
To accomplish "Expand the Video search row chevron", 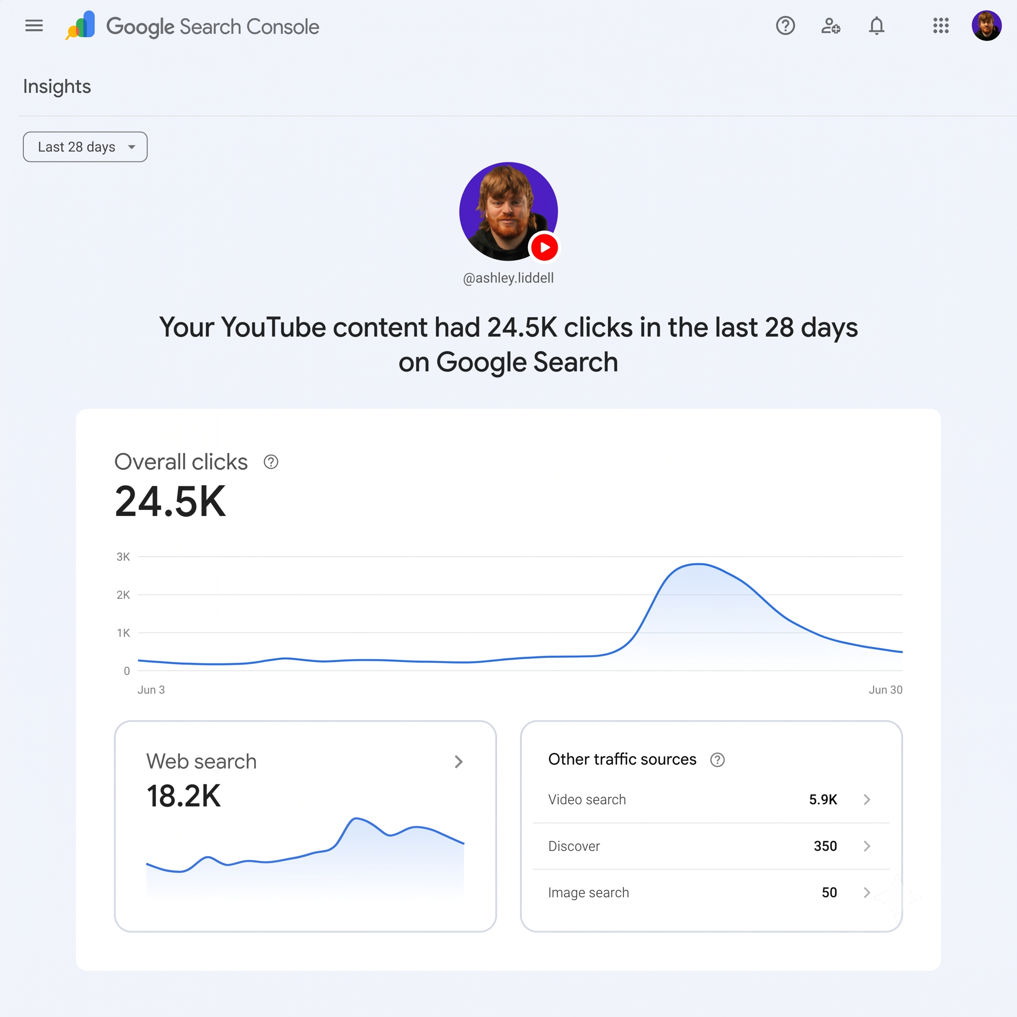I will tap(867, 799).
